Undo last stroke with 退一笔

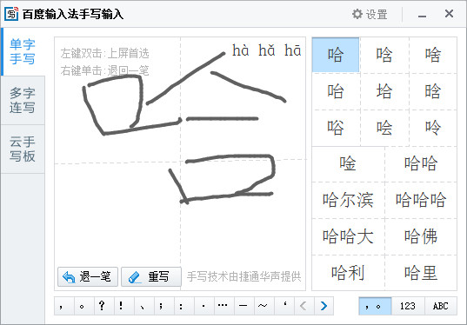click(88, 277)
